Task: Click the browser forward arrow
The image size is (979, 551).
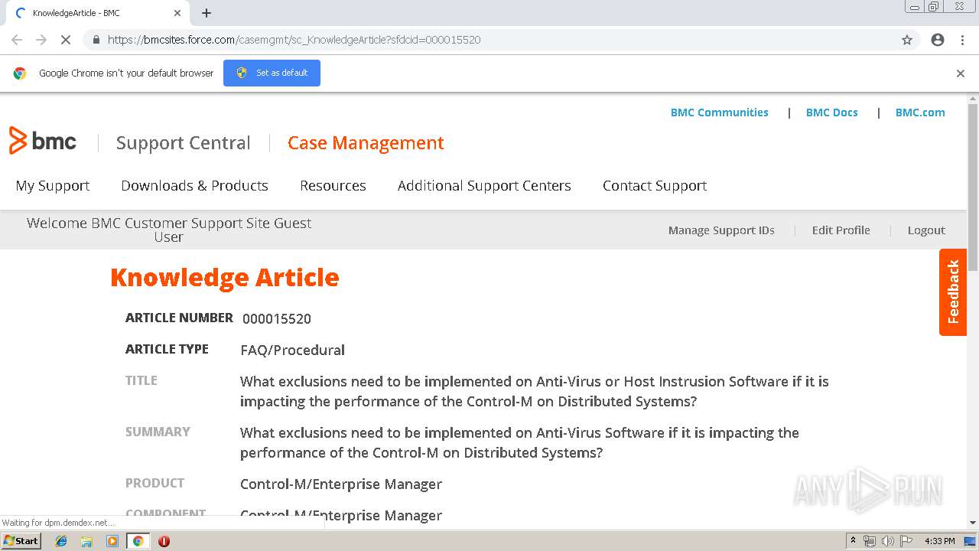Action: tap(41, 40)
